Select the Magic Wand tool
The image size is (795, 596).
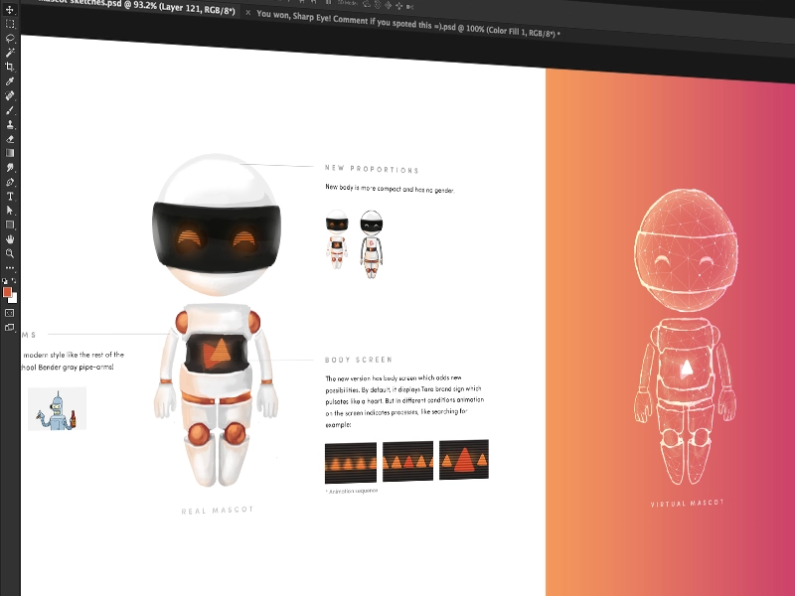click(10, 53)
